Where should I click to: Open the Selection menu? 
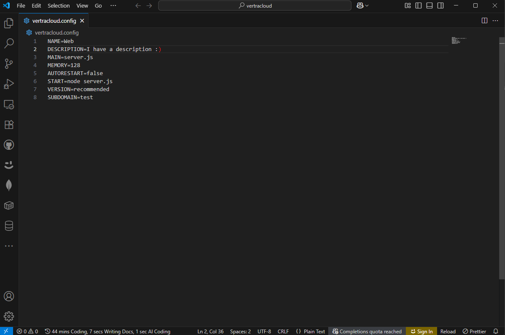tap(59, 5)
